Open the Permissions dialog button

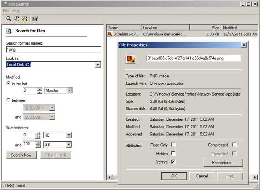click(223, 162)
